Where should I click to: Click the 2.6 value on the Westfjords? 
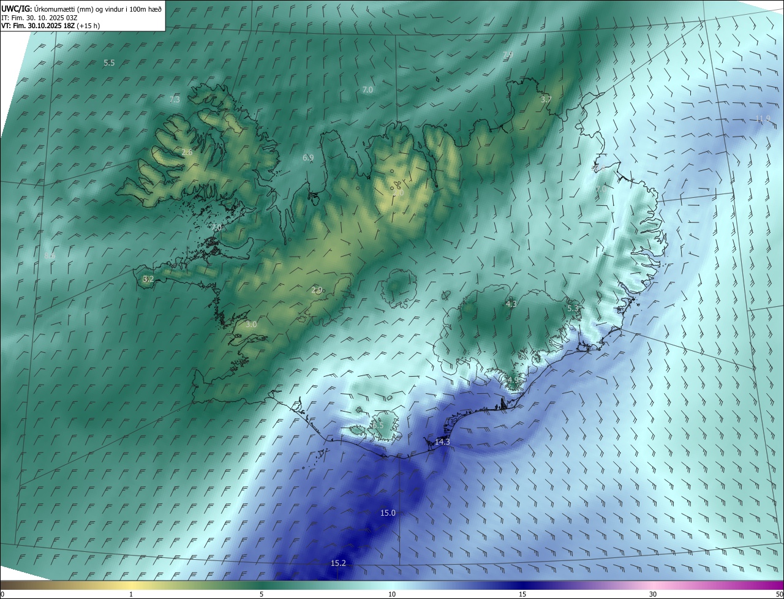click(x=187, y=153)
